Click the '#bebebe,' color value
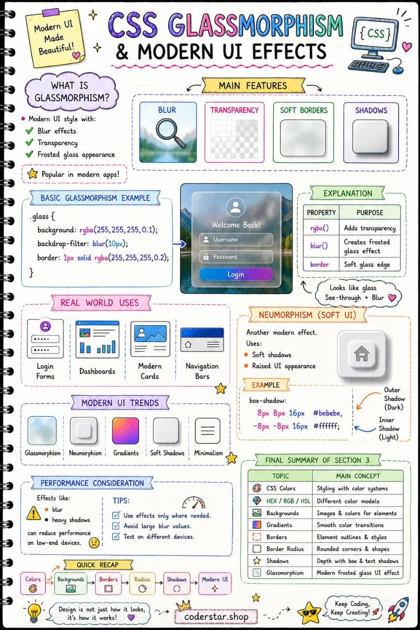Viewport: 420px width, 630px height. pyautogui.click(x=328, y=413)
